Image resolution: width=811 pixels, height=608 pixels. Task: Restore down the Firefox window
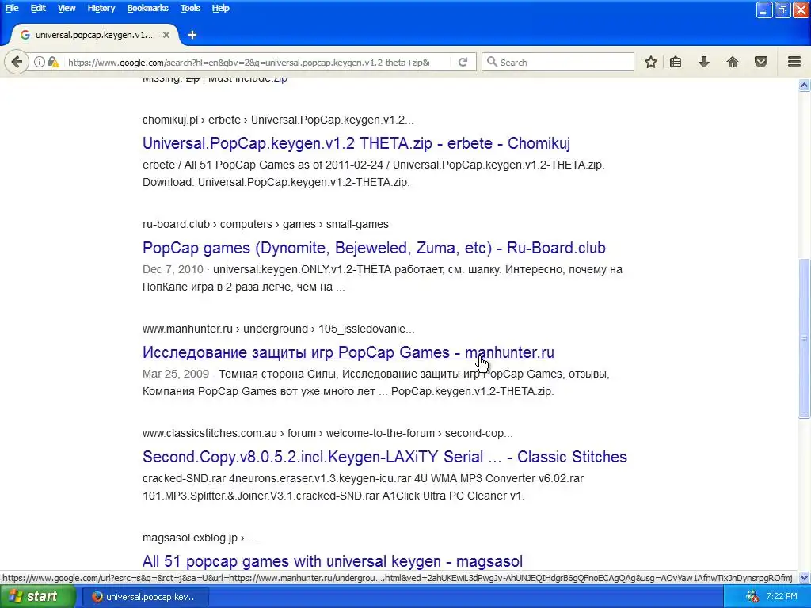[x=782, y=9]
